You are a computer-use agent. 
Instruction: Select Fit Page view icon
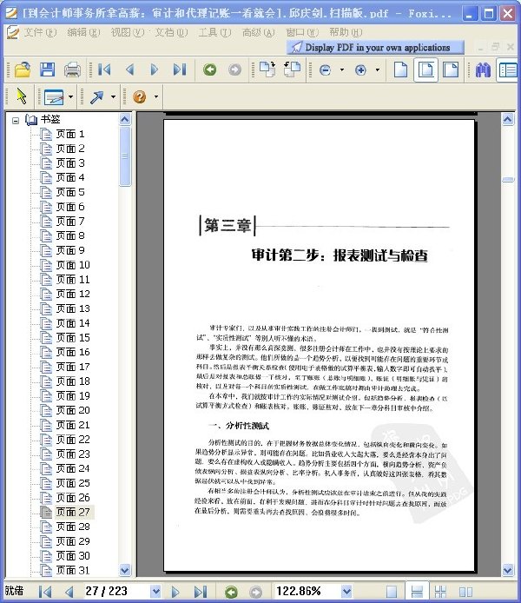(x=426, y=70)
